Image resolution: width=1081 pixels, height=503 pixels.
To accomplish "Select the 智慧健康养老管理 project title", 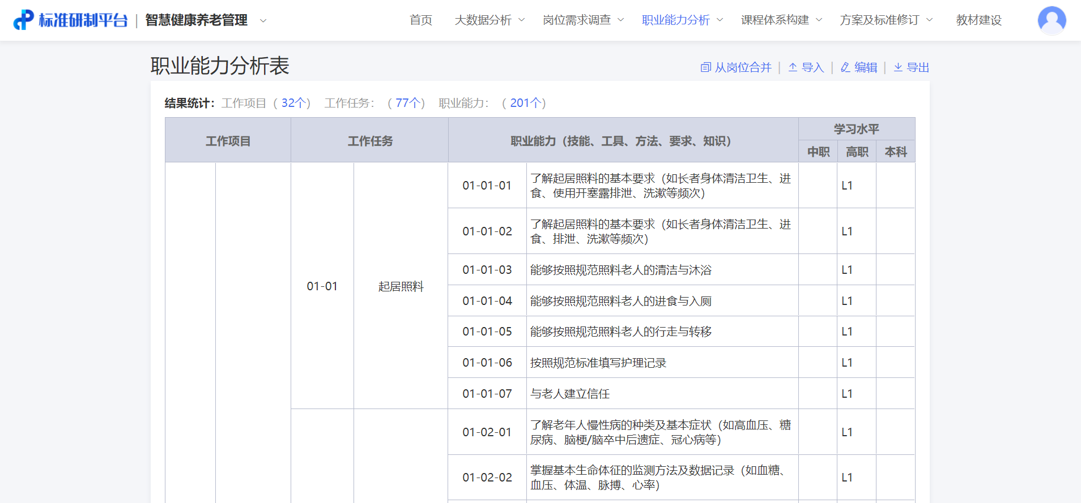I will 196,20.
